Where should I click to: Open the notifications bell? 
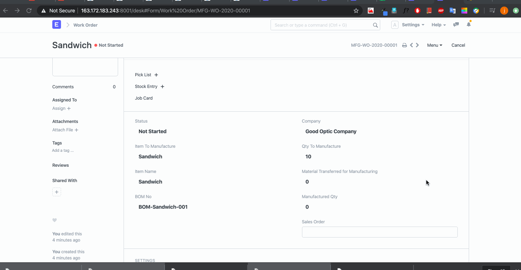[469, 24]
